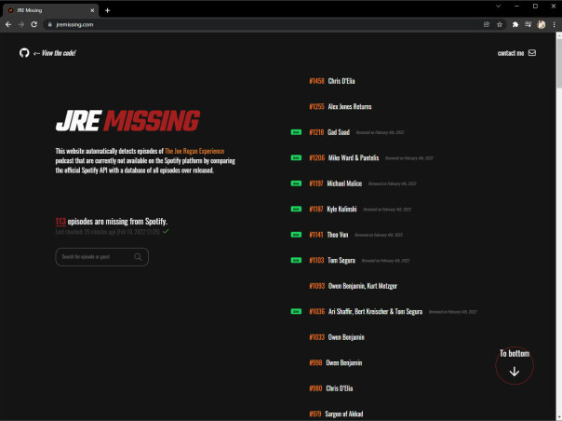Open episode #1036 Ari Shaffir, Bert Kreischer
This screenshot has height=421, width=562.
pos(366,311)
